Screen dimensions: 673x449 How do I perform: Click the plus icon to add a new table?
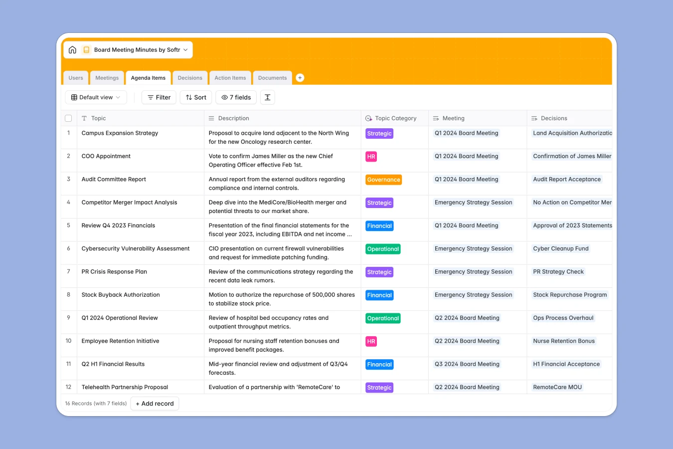coord(300,77)
